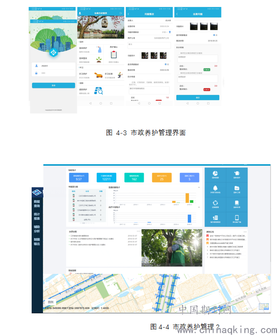
Task: Open first problem photo on 问题整改 screen
Action: 145,55
